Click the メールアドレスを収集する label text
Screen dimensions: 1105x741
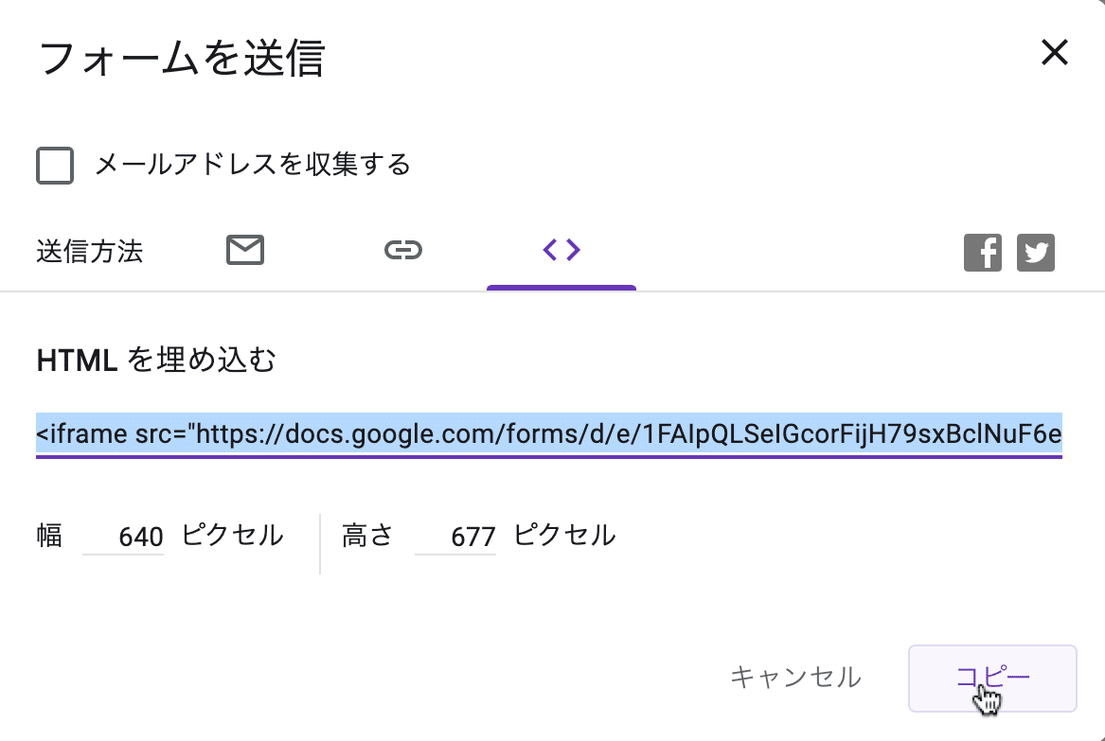[x=253, y=165]
